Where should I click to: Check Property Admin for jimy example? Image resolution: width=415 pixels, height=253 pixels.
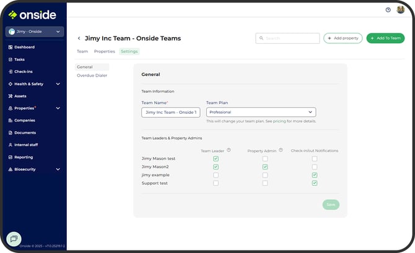(265, 175)
